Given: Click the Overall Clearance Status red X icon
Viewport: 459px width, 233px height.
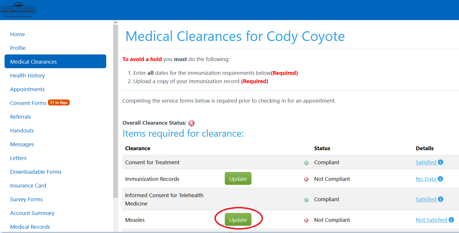Looking at the screenshot, I should point(191,123).
